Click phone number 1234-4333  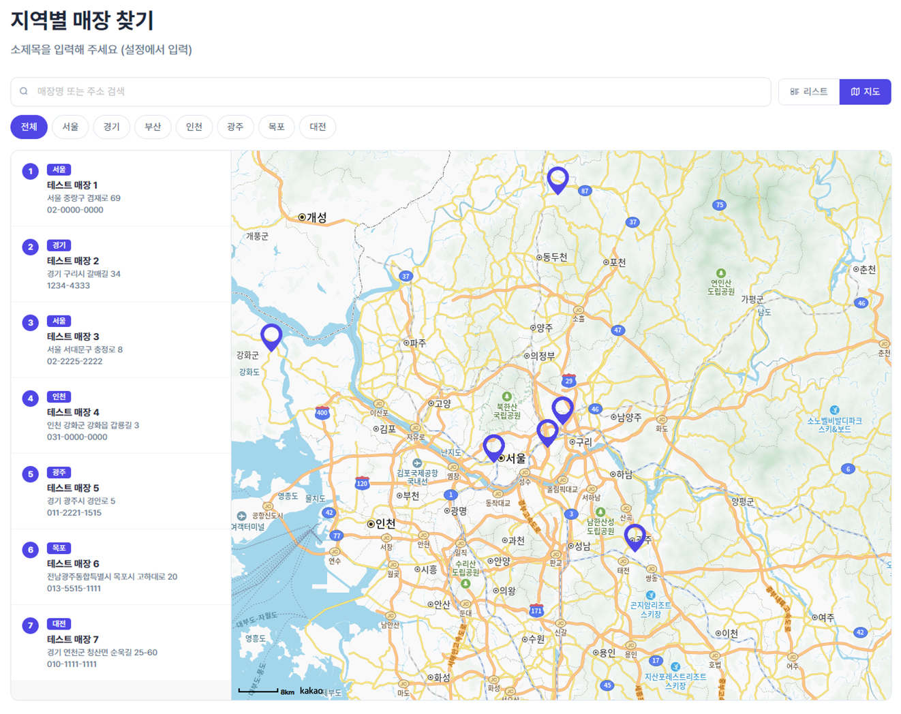[68, 285]
